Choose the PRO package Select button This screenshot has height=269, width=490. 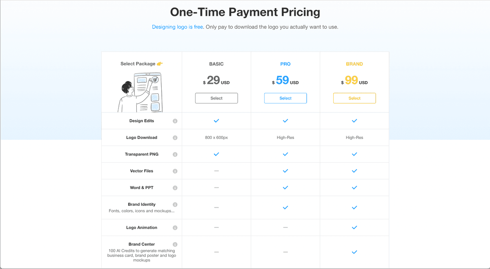point(285,98)
